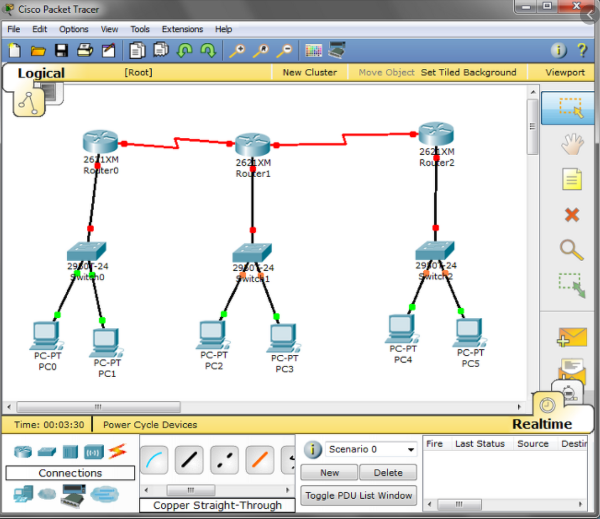The height and width of the screenshot is (519, 600).
Task: Click the connection list horizontal scrollbar
Action: tap(216, 490)
